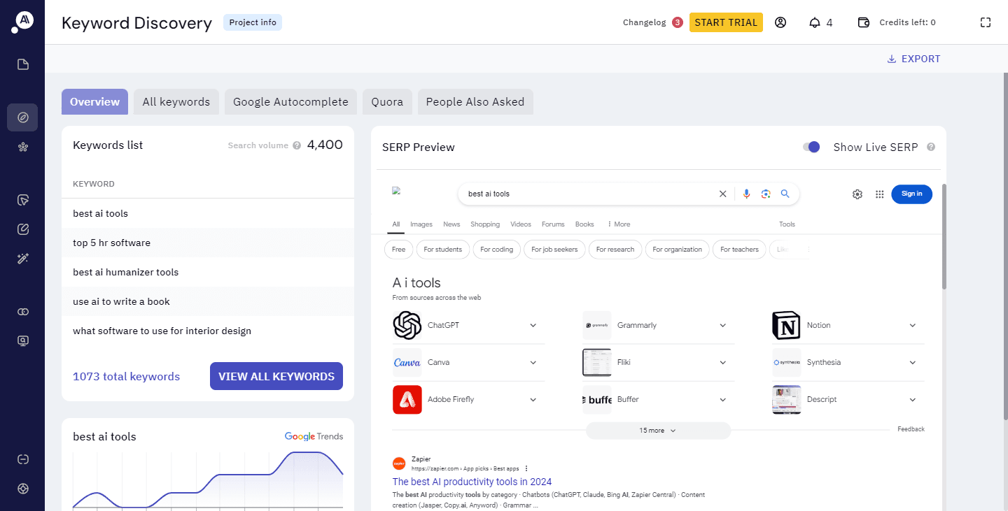Open the documents page icon in sidebar
Screen dimensions: 1008x511
click(x=22, y=64)
